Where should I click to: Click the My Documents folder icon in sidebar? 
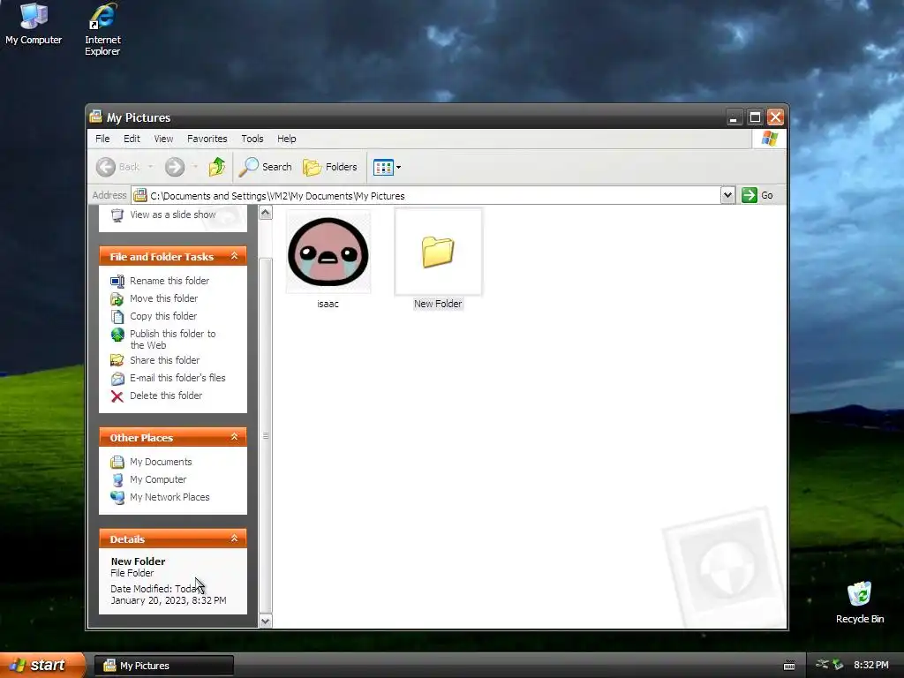coord(117,463)
